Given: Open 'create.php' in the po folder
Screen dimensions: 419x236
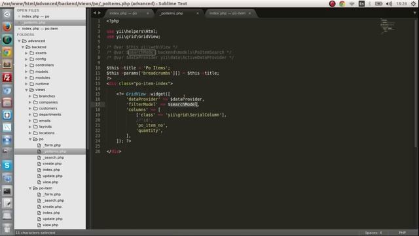Looking at the screenshot, I should (52, 164).
